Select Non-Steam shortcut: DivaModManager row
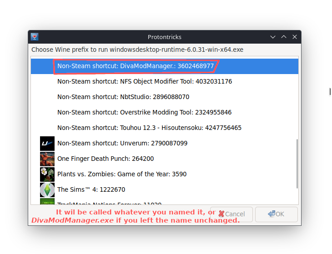The height and width of the screenshot is (254, 332). pos(165,66)
